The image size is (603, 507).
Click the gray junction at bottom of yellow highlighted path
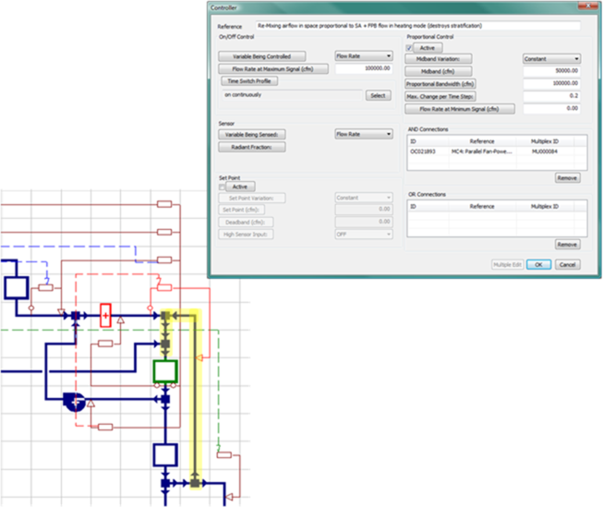[x=196, y=482]
